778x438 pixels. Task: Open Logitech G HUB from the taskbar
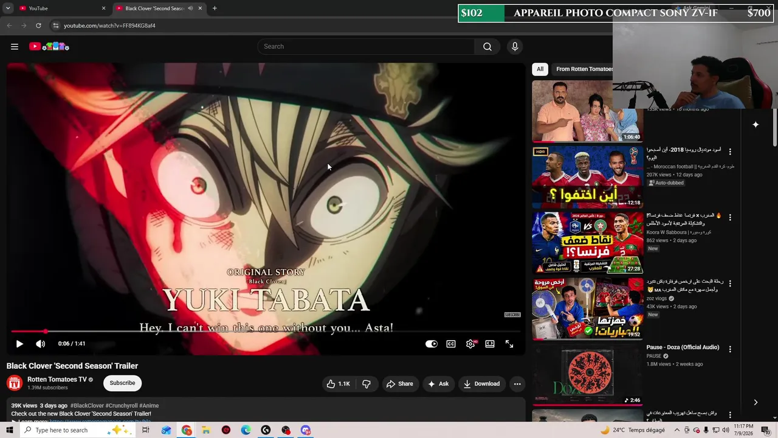266,430
